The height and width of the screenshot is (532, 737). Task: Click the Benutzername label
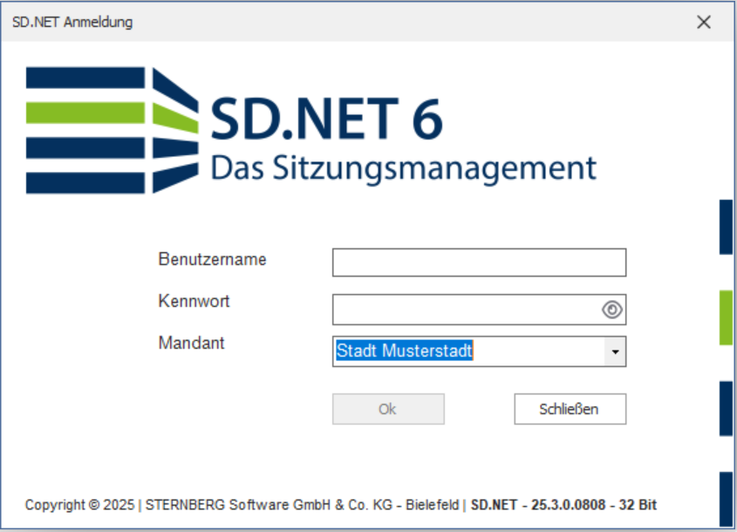click(x=212, y=259)
